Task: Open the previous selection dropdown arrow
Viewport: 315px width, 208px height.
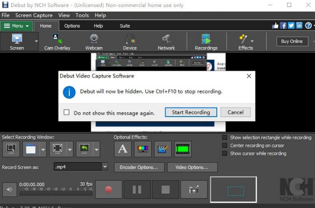Action: pyautogui.click(x=96, y=150)
